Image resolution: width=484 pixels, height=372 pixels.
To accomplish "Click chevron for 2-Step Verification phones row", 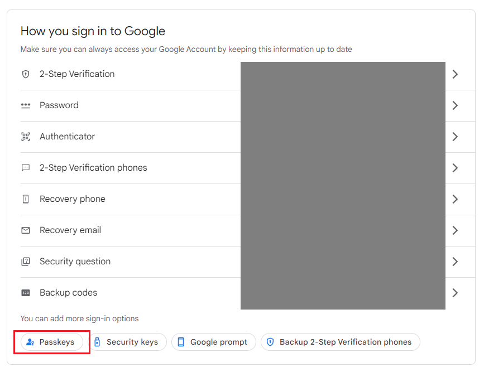I will tap(455, 168).
